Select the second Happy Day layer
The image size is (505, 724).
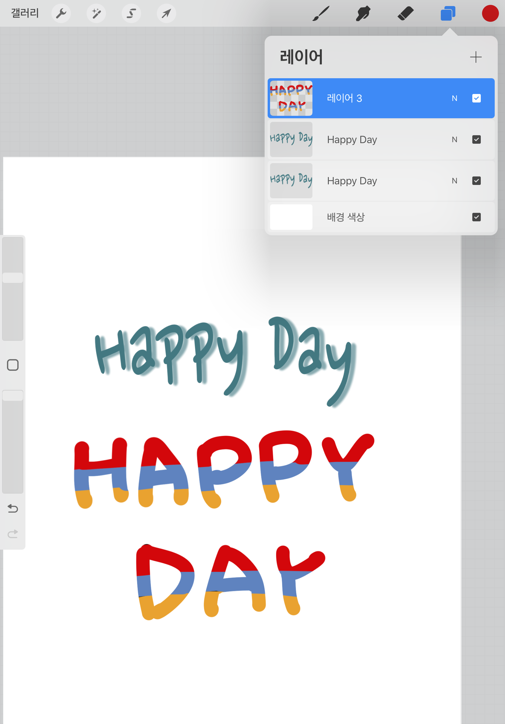(381, 181)
